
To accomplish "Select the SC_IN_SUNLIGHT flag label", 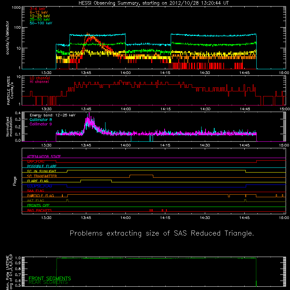I will click(x=42, y=171).
